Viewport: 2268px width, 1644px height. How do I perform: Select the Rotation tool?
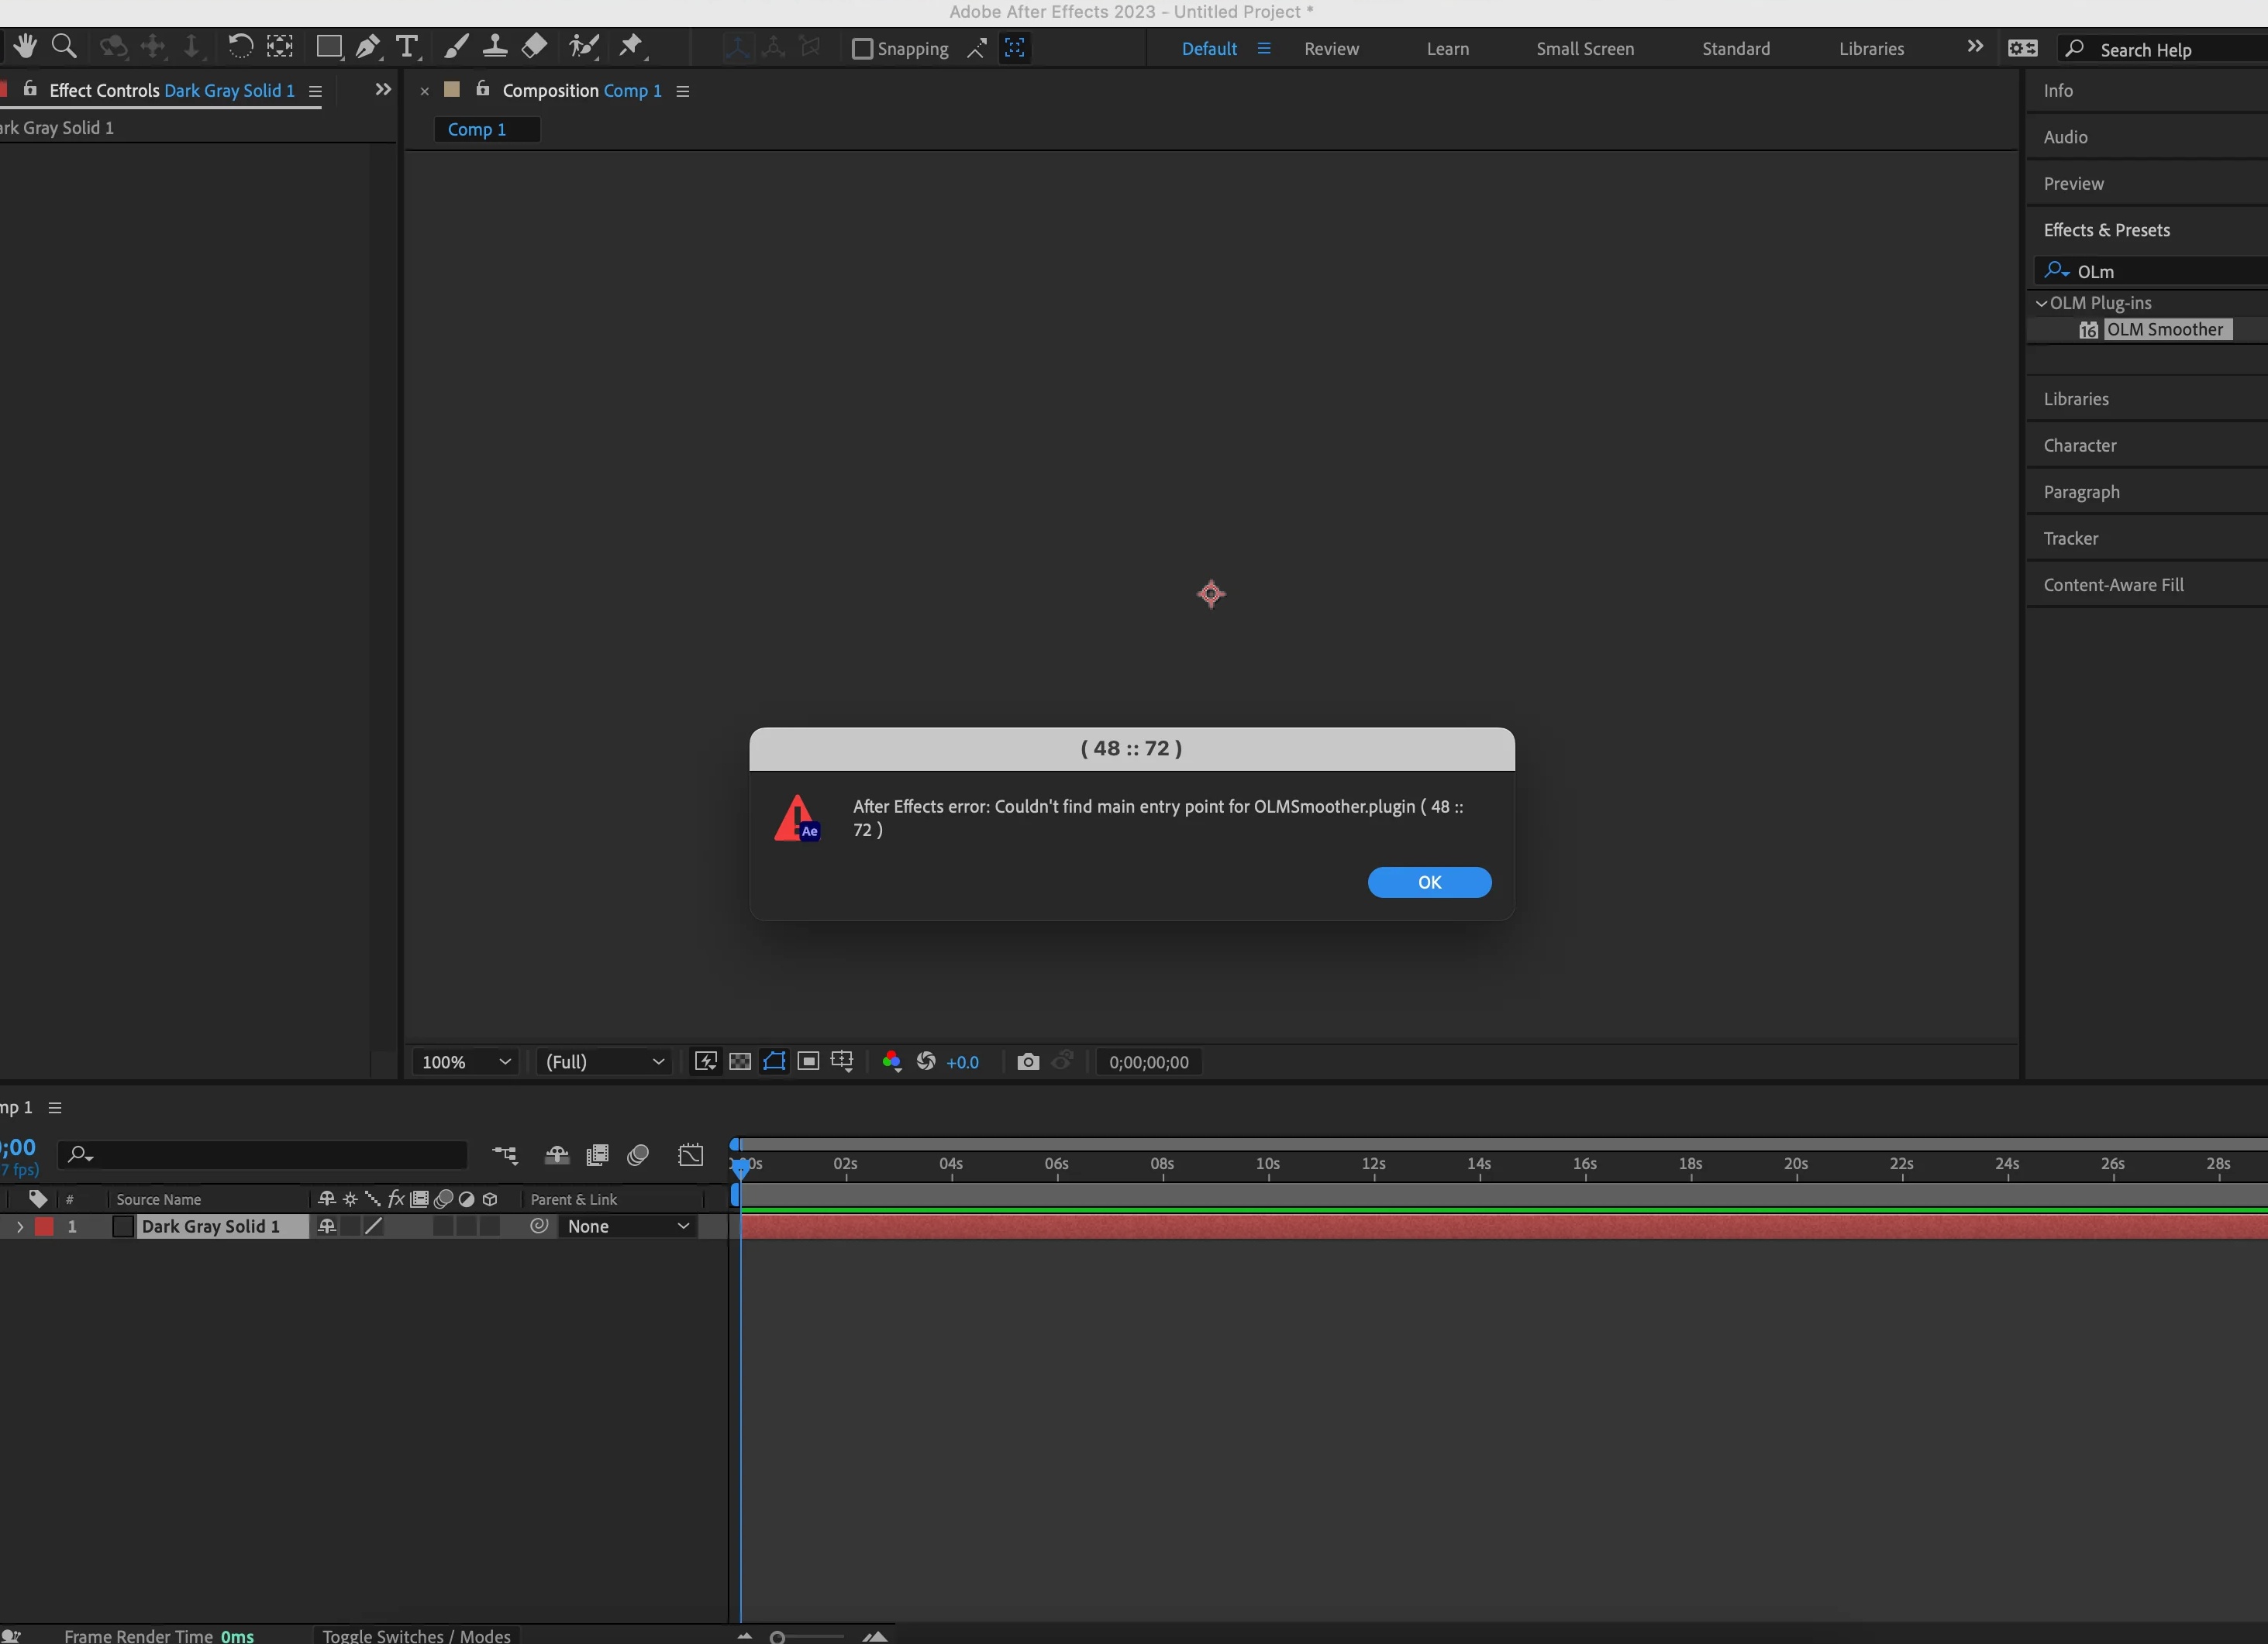pos(240,46)
